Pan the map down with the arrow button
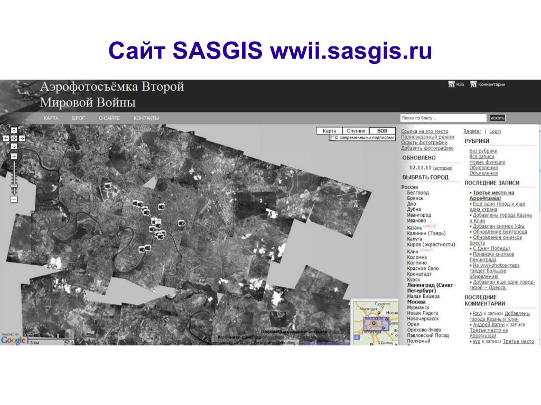The width and height of the screenshot is (541, 405). click(x=14, y=146)
